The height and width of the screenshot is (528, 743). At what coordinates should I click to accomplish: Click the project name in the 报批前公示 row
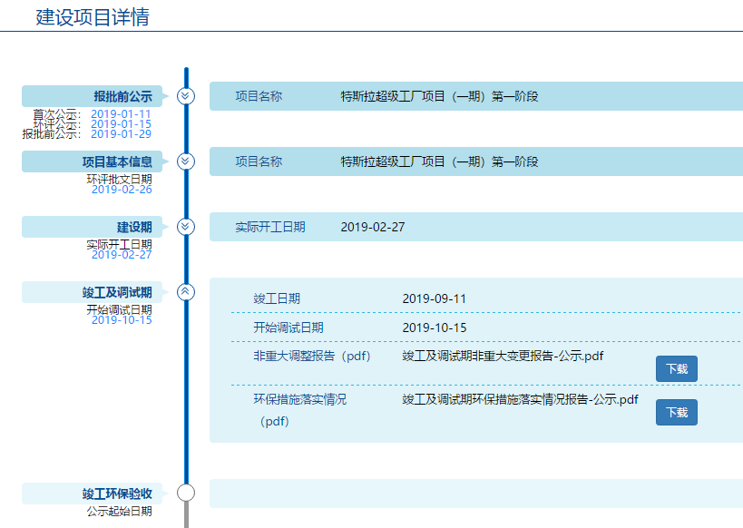click(439, 96)
